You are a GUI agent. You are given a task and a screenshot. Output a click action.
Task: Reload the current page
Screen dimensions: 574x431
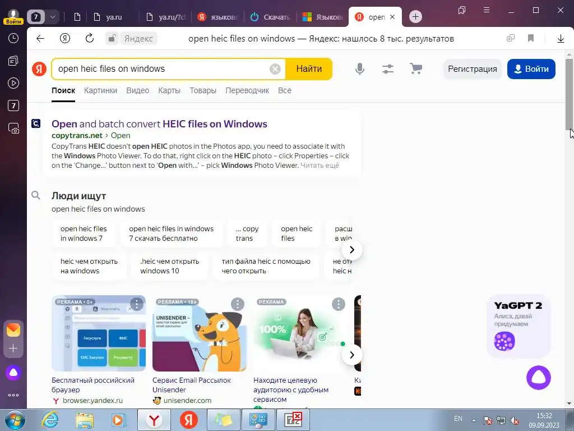90,38
